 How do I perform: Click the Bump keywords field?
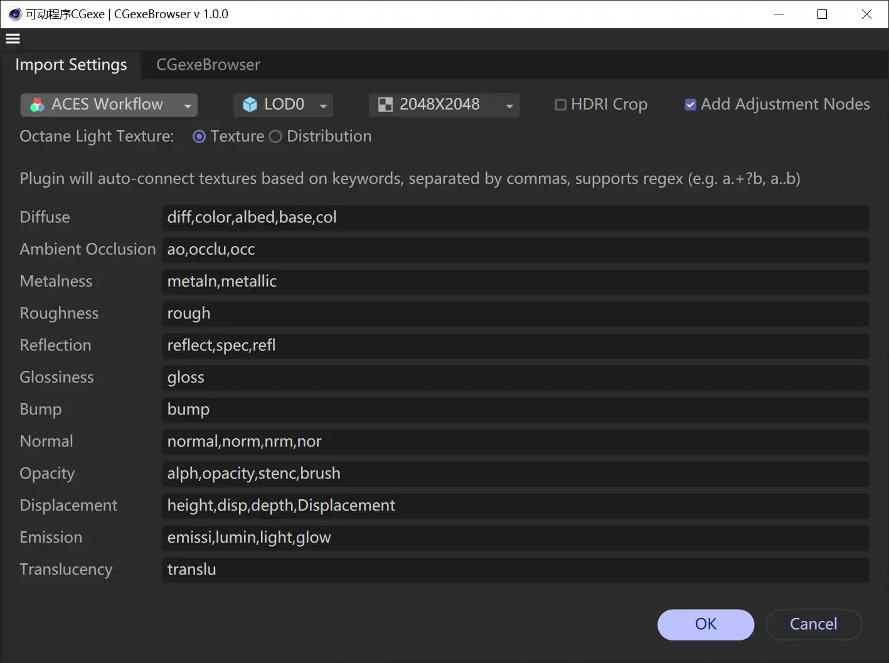515,409
